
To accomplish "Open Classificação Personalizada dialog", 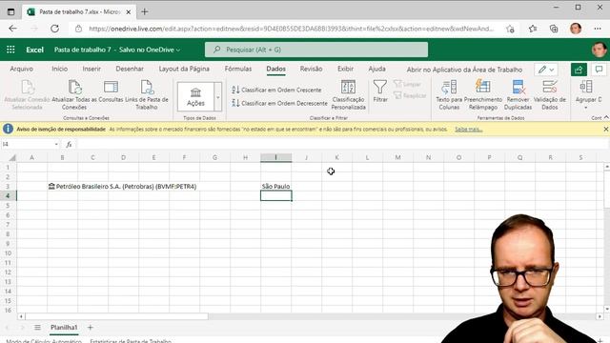I will [348, 95].
